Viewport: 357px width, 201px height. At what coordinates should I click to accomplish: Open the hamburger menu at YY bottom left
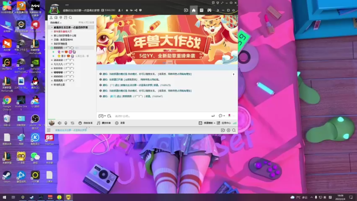[49, 130]
